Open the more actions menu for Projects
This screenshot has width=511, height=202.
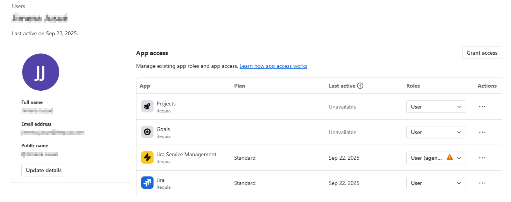(482, 107)
